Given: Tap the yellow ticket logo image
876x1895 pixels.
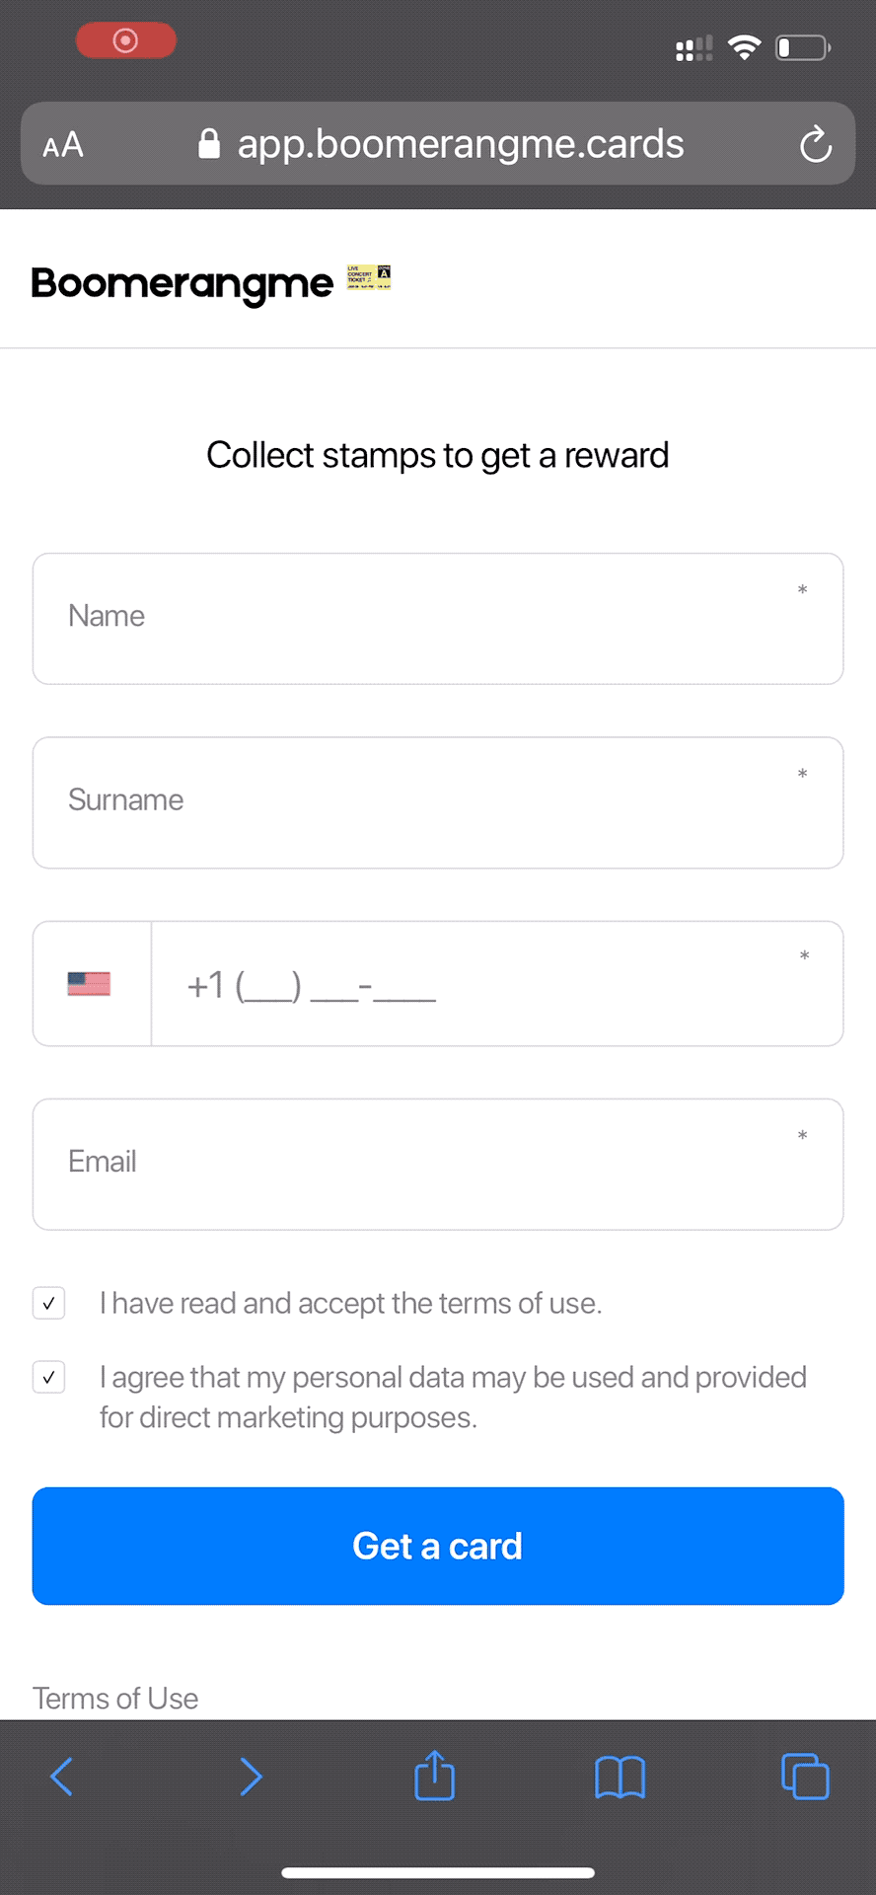Looking at the screenshot, I should pyautogui.click(x=369, y=278).
